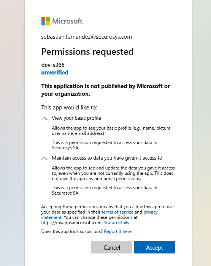Viewport: 211px width, 266px height.
Task: Click the 'View your basic profile' permission title
Action: [76, 118]
